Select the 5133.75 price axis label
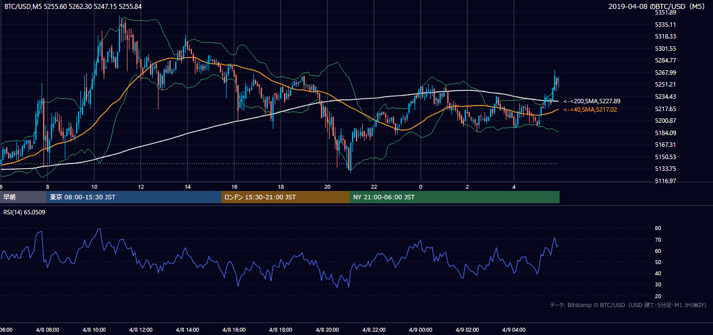Screen dimensions: 713x335 pos(666,169)
